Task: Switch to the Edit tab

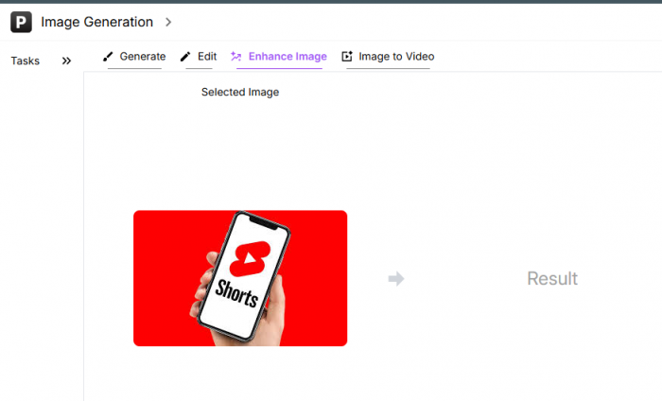Action: click(x=199, y=57)
